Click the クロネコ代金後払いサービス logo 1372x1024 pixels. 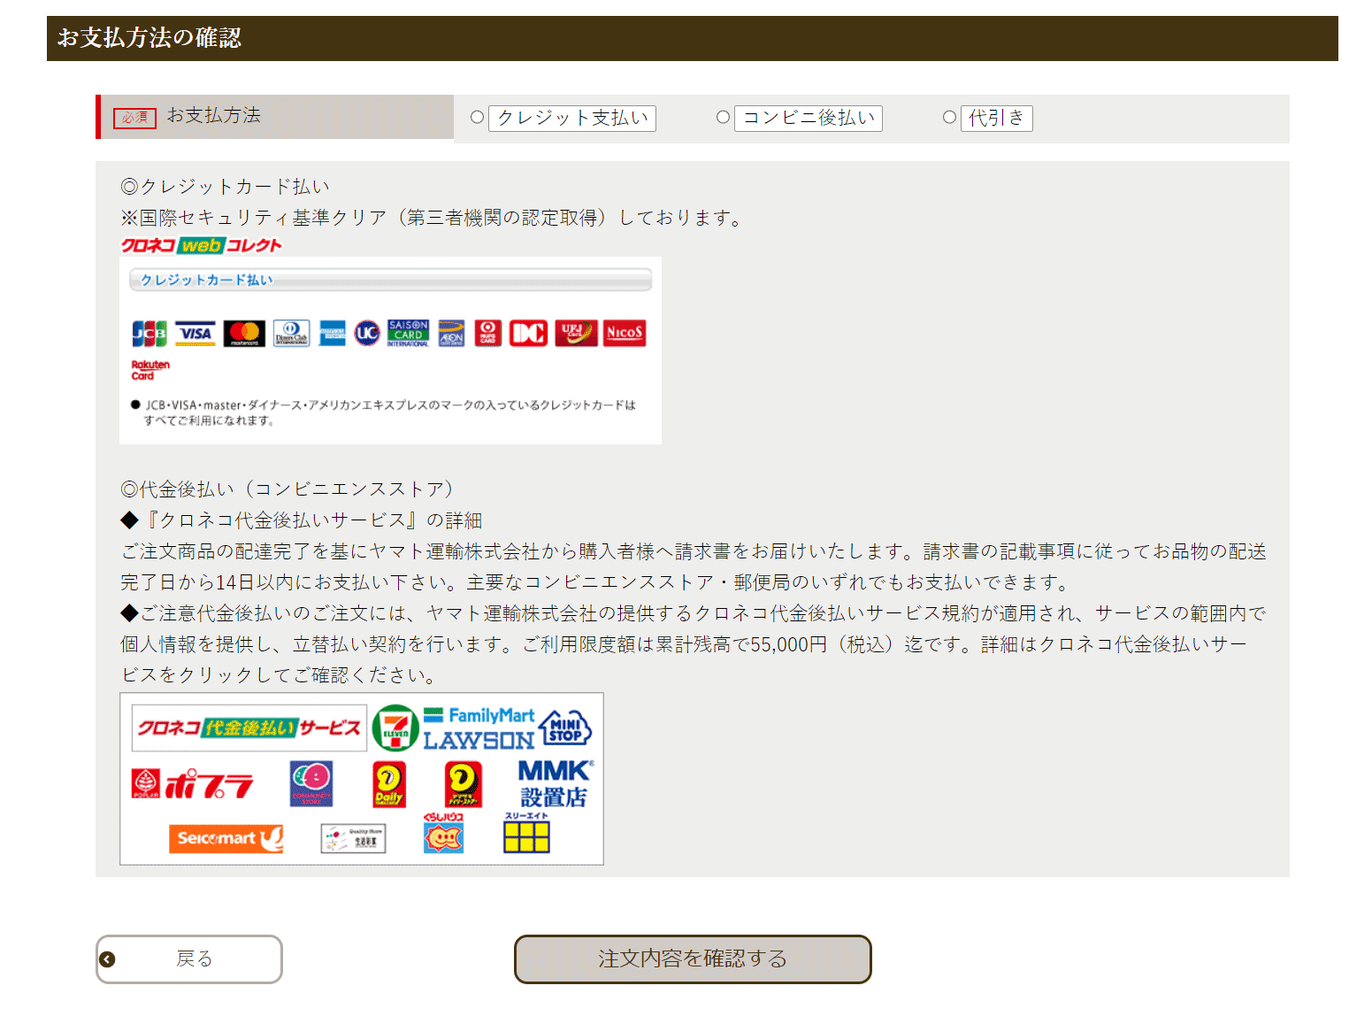(249, 728)
